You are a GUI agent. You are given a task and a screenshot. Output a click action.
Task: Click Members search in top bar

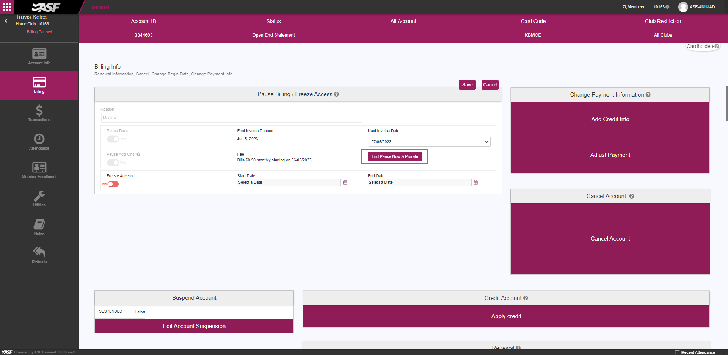[633, 7]
